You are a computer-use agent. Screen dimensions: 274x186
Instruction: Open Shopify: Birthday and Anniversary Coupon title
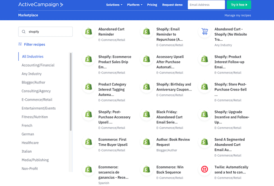pyautogui.click(x=174, y=87)
